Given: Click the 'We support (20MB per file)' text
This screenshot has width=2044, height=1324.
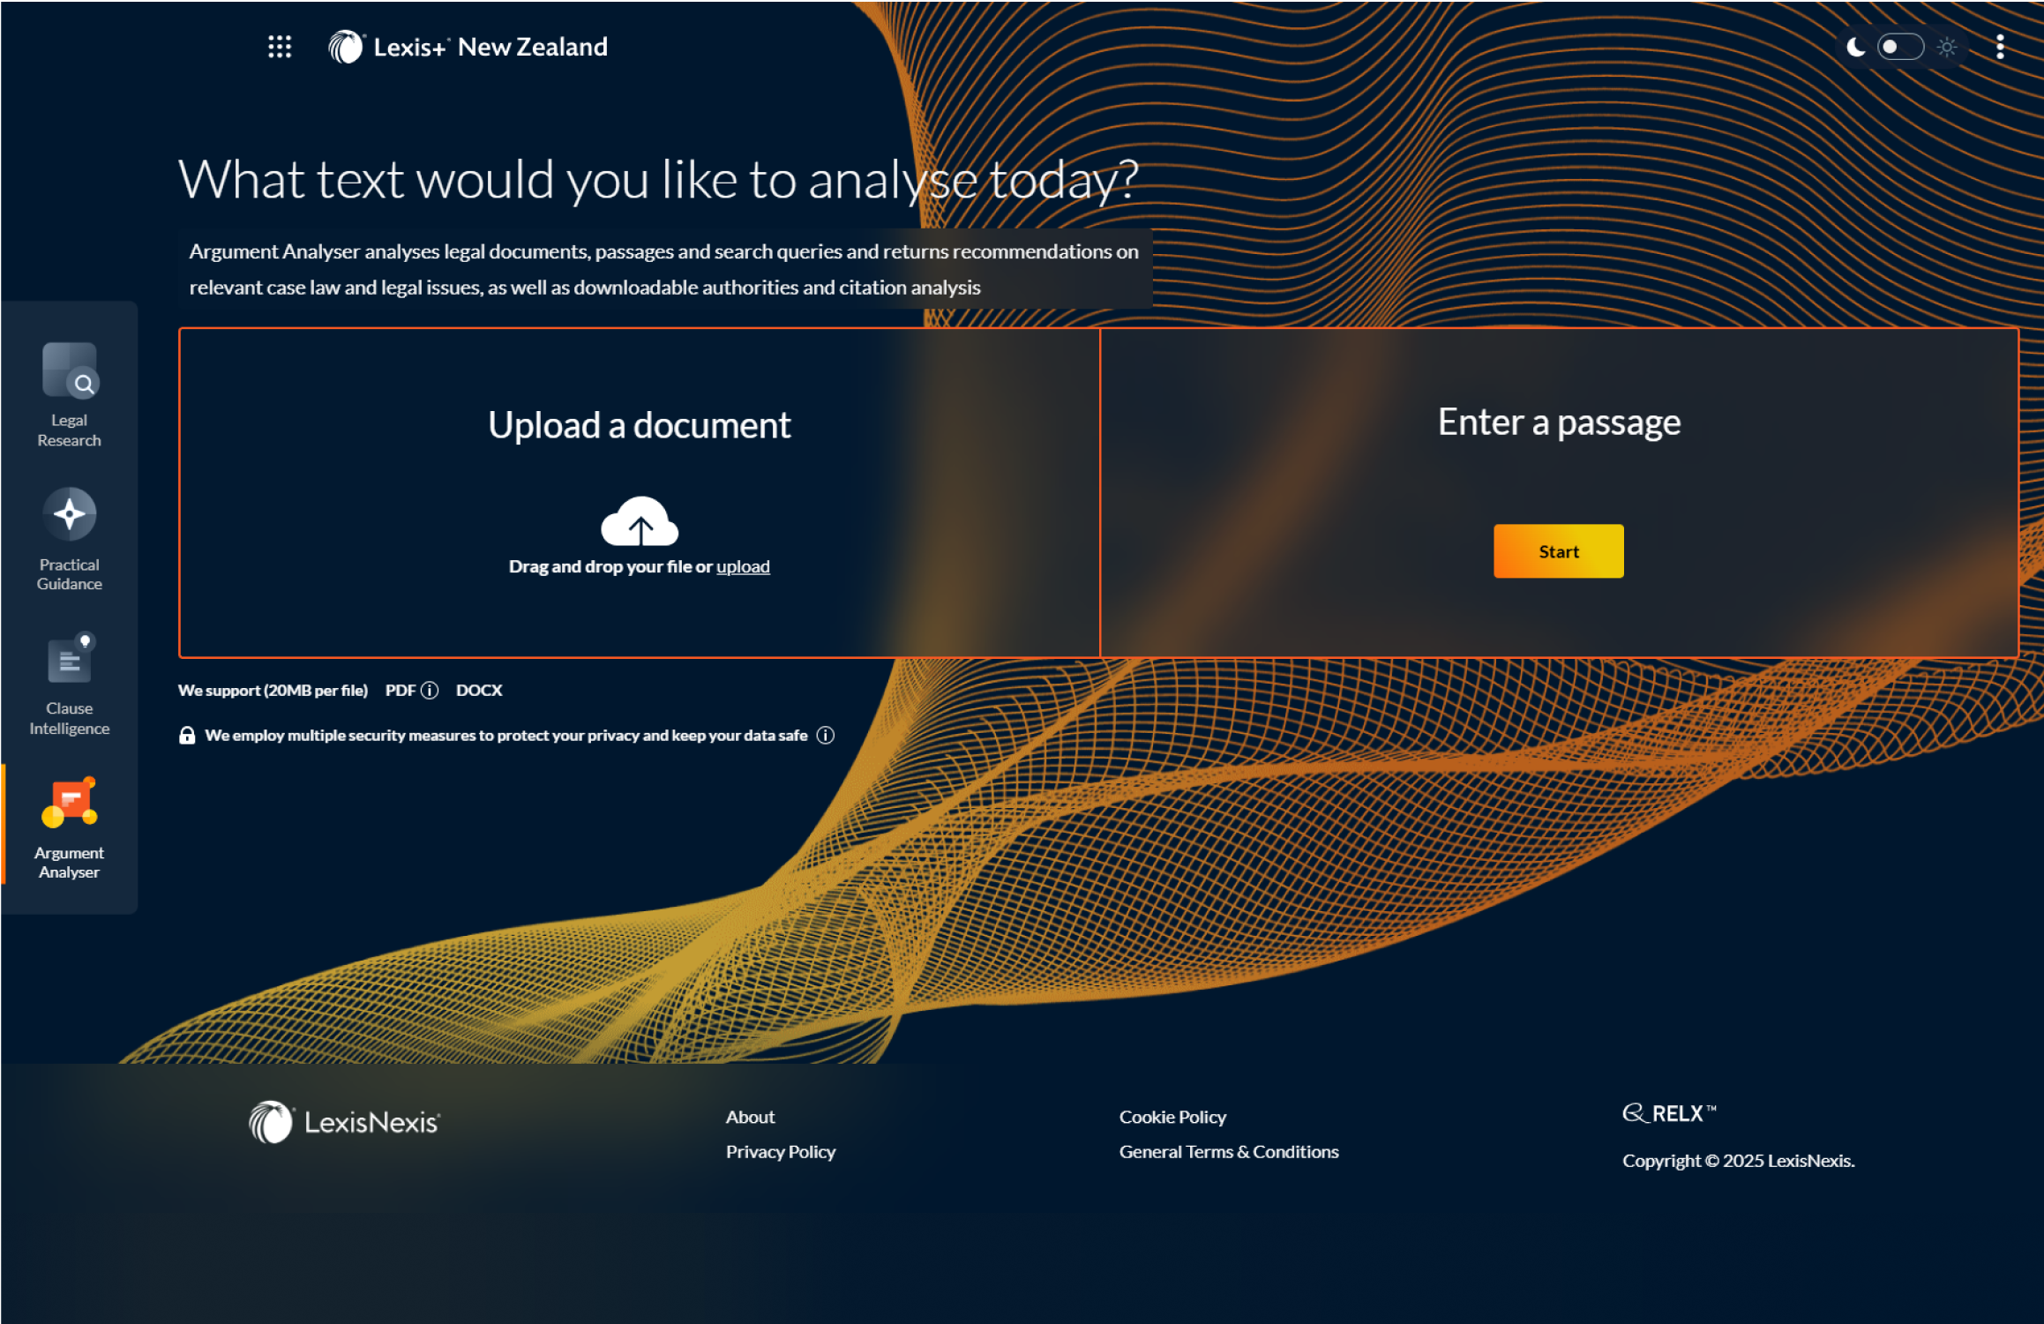Looking at the screenshot, I should (x=273, y=691).
